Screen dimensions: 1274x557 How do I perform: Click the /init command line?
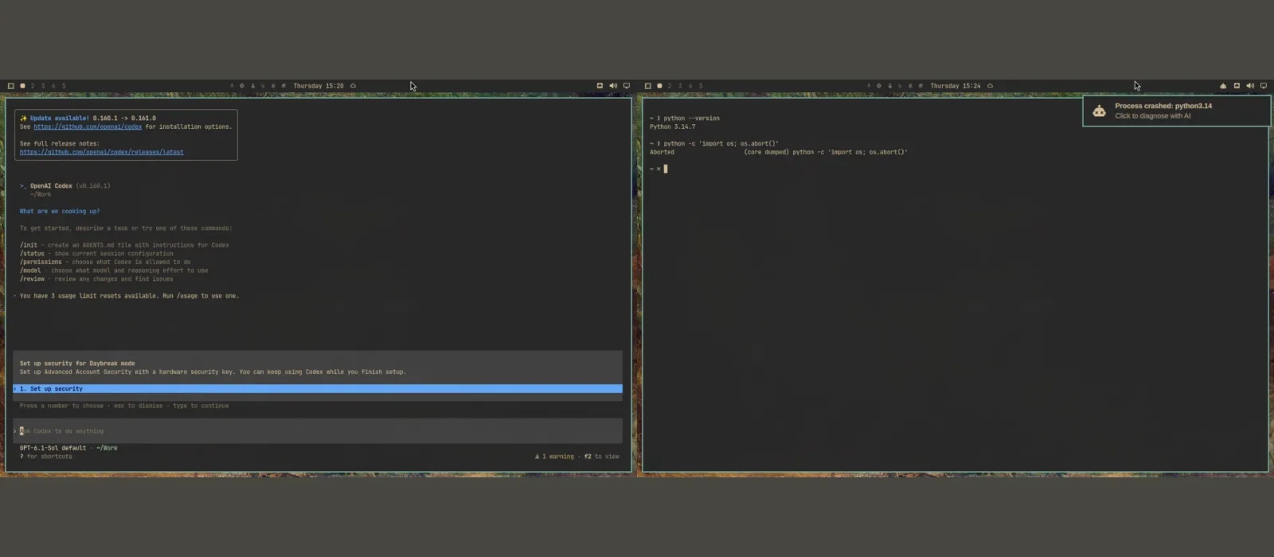(x=124, y=245)
